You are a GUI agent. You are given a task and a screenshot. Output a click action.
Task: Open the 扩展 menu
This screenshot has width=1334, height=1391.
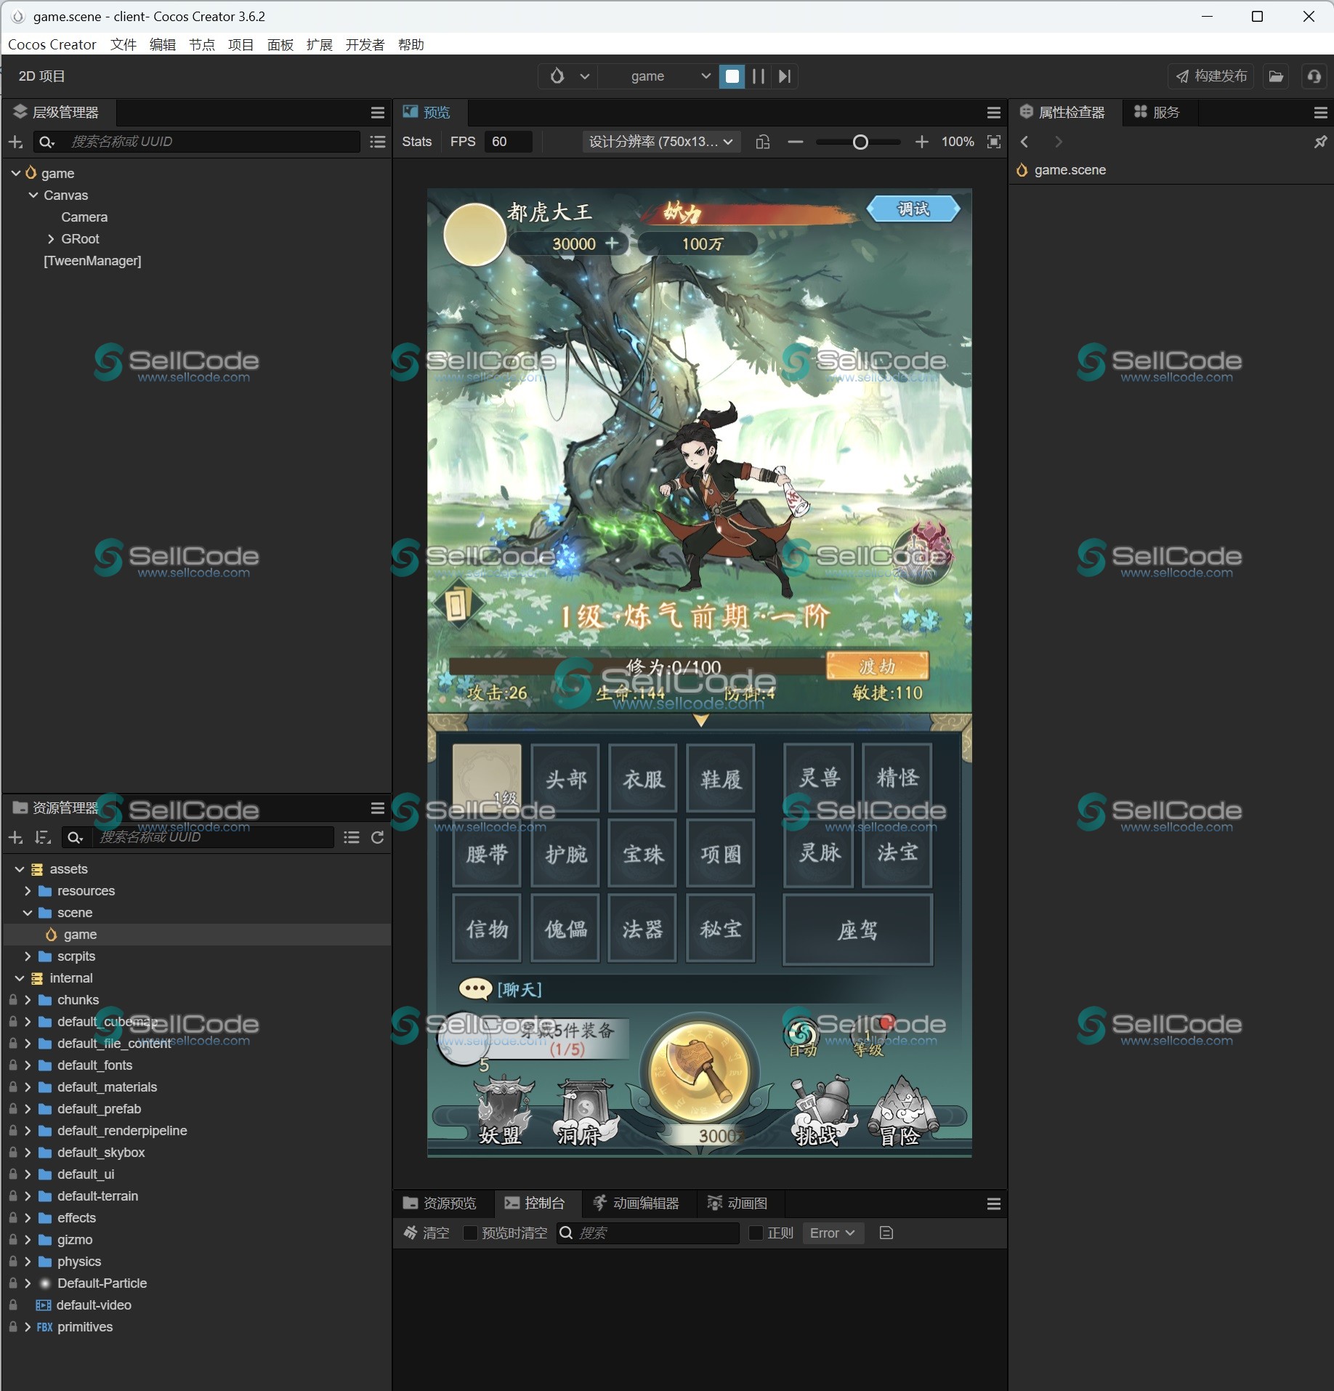coord(320,45)
